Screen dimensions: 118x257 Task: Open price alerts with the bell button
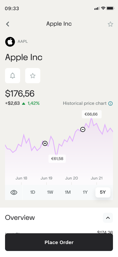tap(13, 76)
